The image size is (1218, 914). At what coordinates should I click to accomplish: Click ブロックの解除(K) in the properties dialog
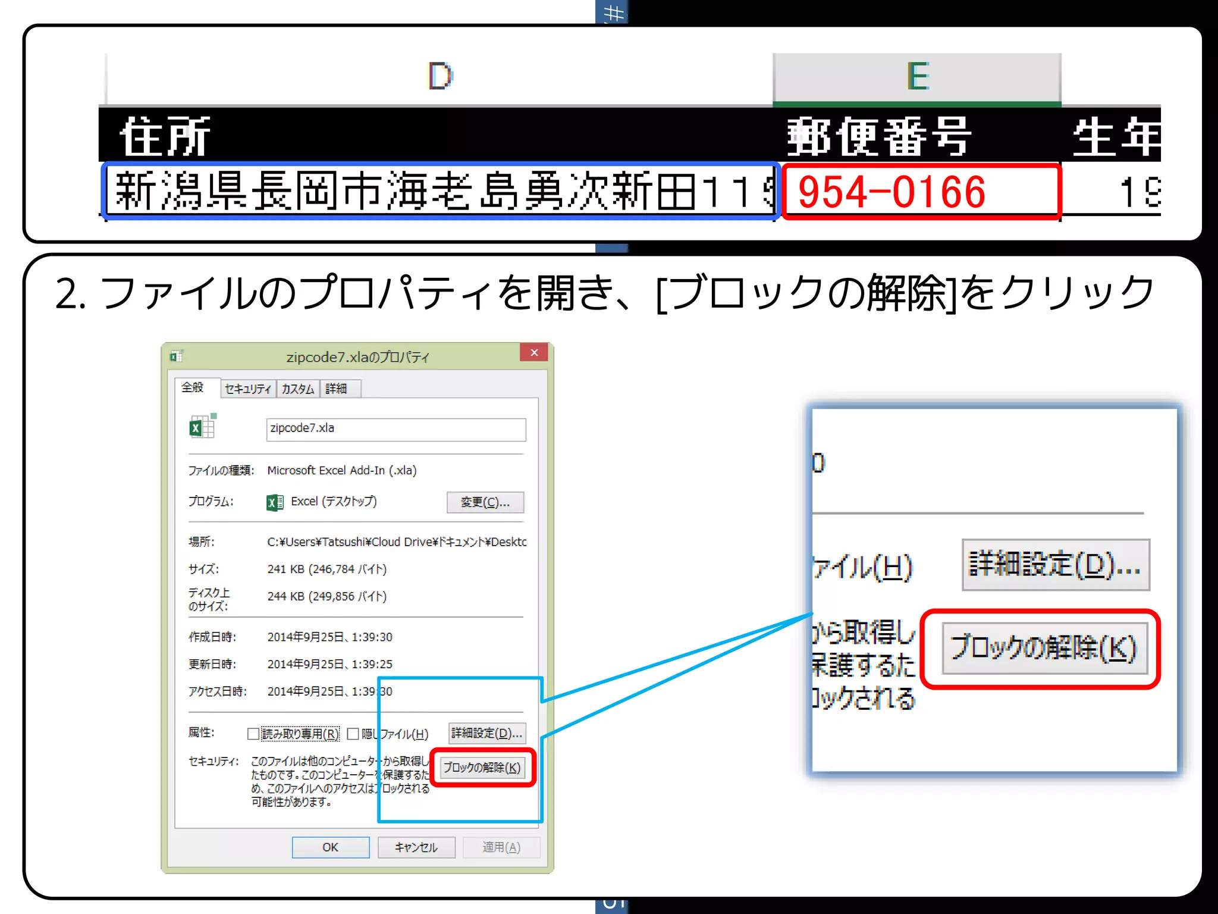click(x=482, y=768)
